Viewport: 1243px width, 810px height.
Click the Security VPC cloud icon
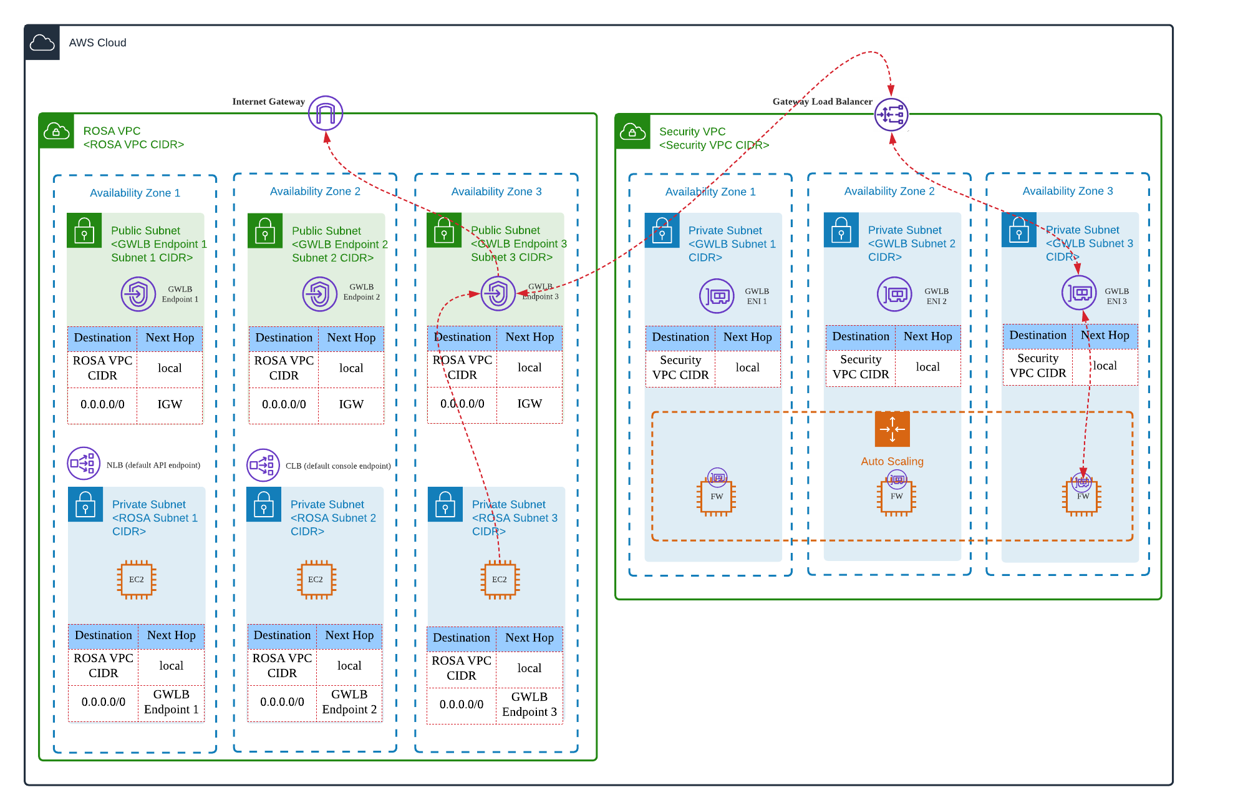(632, 132)
